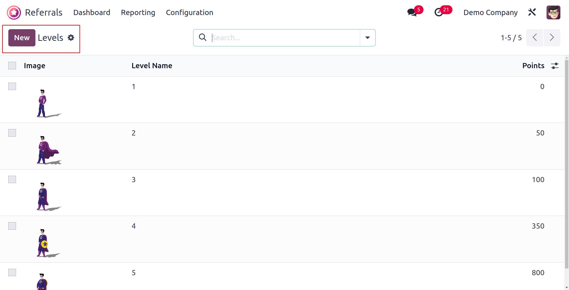569x290 pixels.
Task: Click the 1-5 / 5 pager counter
Action: coord(511,38)
